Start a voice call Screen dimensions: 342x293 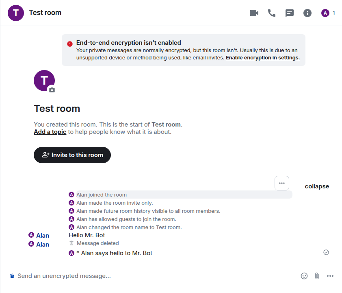click(272, 13)
